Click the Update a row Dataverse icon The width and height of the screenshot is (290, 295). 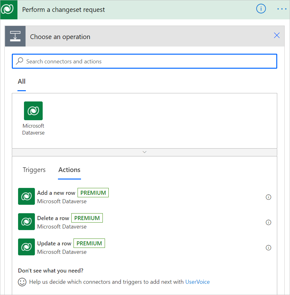(26, 247)
